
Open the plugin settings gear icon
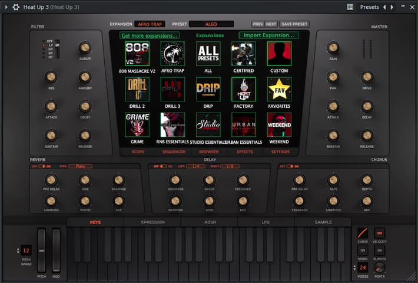click(16, 7)
